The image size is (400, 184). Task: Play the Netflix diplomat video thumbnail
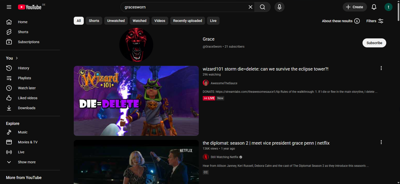[136, 162]
